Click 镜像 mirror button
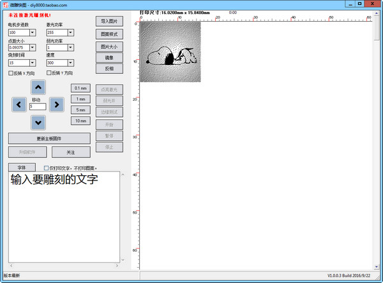 click(x=109, y=57)
